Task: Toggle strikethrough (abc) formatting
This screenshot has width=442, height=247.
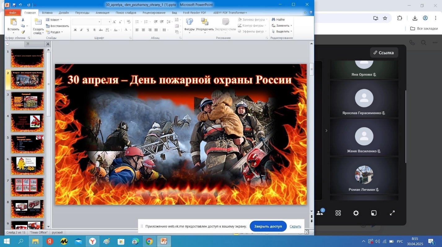Action: click(x=101, y=30)
